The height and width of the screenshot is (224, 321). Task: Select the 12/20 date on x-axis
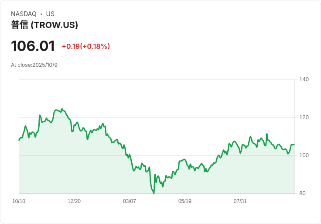point(74,201)
